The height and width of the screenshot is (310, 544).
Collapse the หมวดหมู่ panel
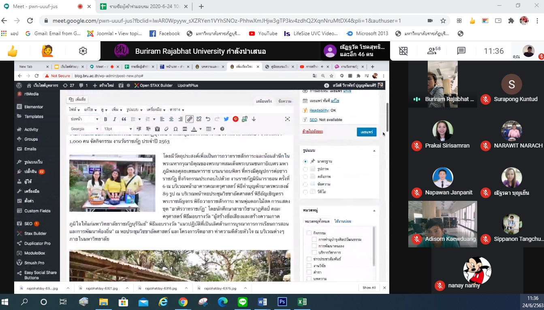coord(374,211)
